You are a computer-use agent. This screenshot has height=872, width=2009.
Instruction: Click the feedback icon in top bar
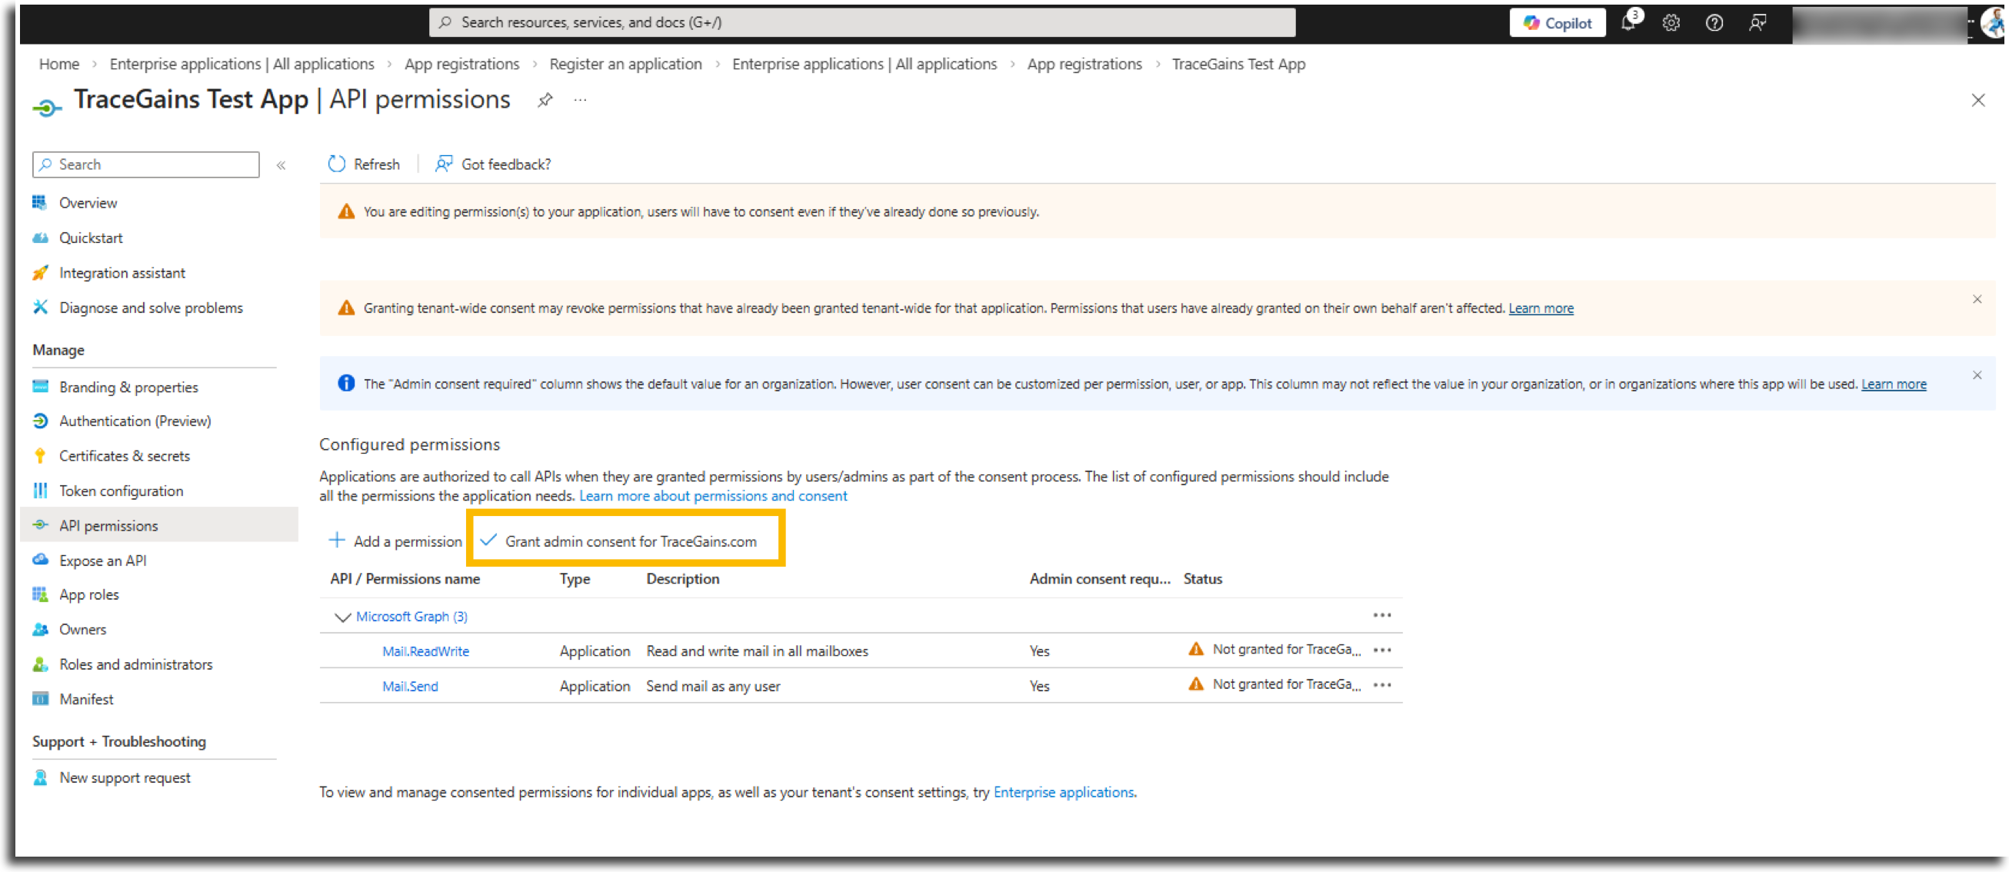pyautogui.click(x=1756, y=22)
